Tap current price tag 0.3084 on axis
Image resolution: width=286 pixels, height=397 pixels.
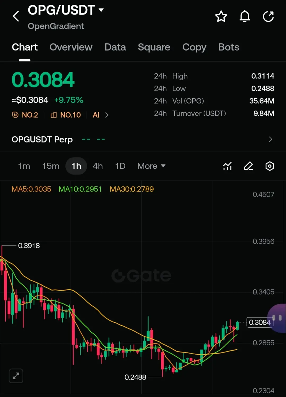(x=260, y=322)
